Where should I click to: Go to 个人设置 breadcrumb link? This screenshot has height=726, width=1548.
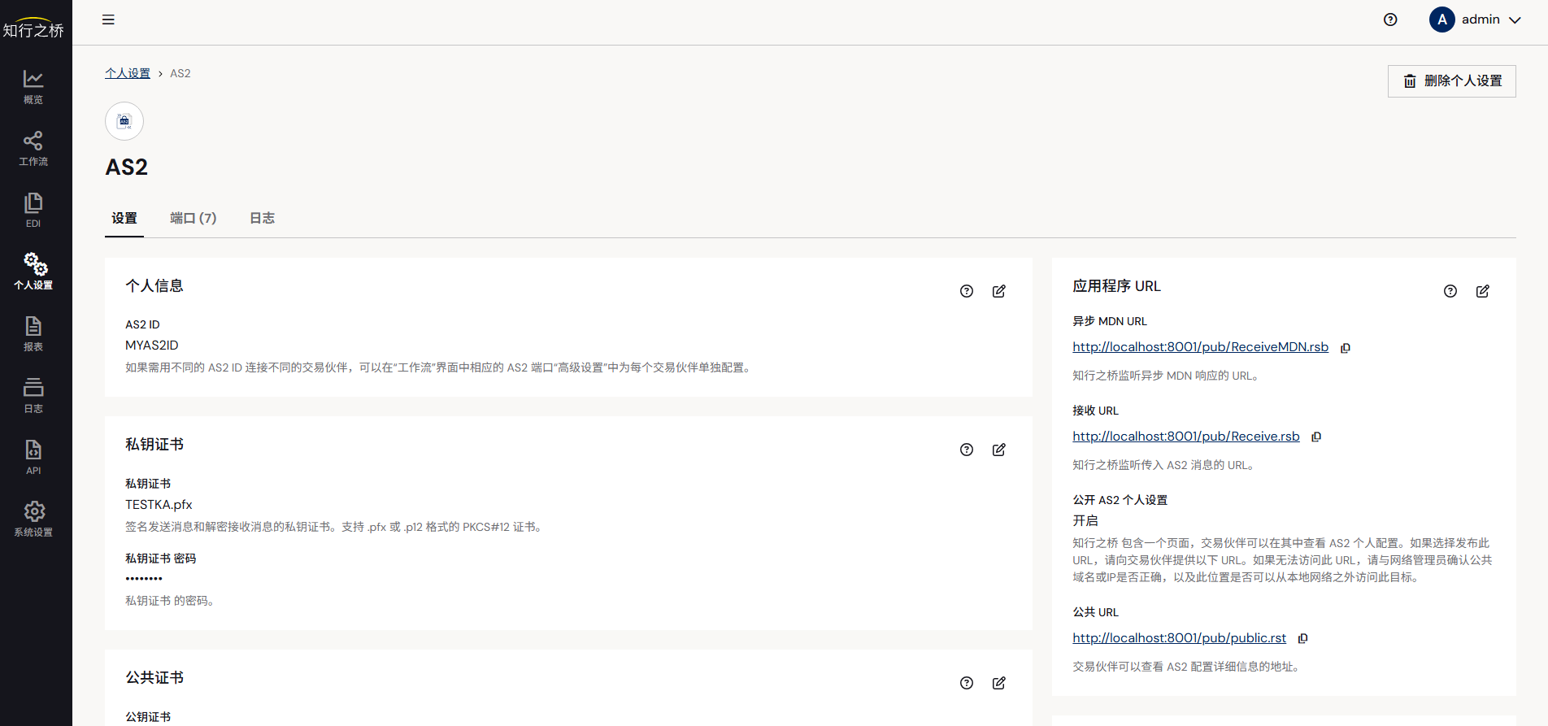[x=128, y=73]
